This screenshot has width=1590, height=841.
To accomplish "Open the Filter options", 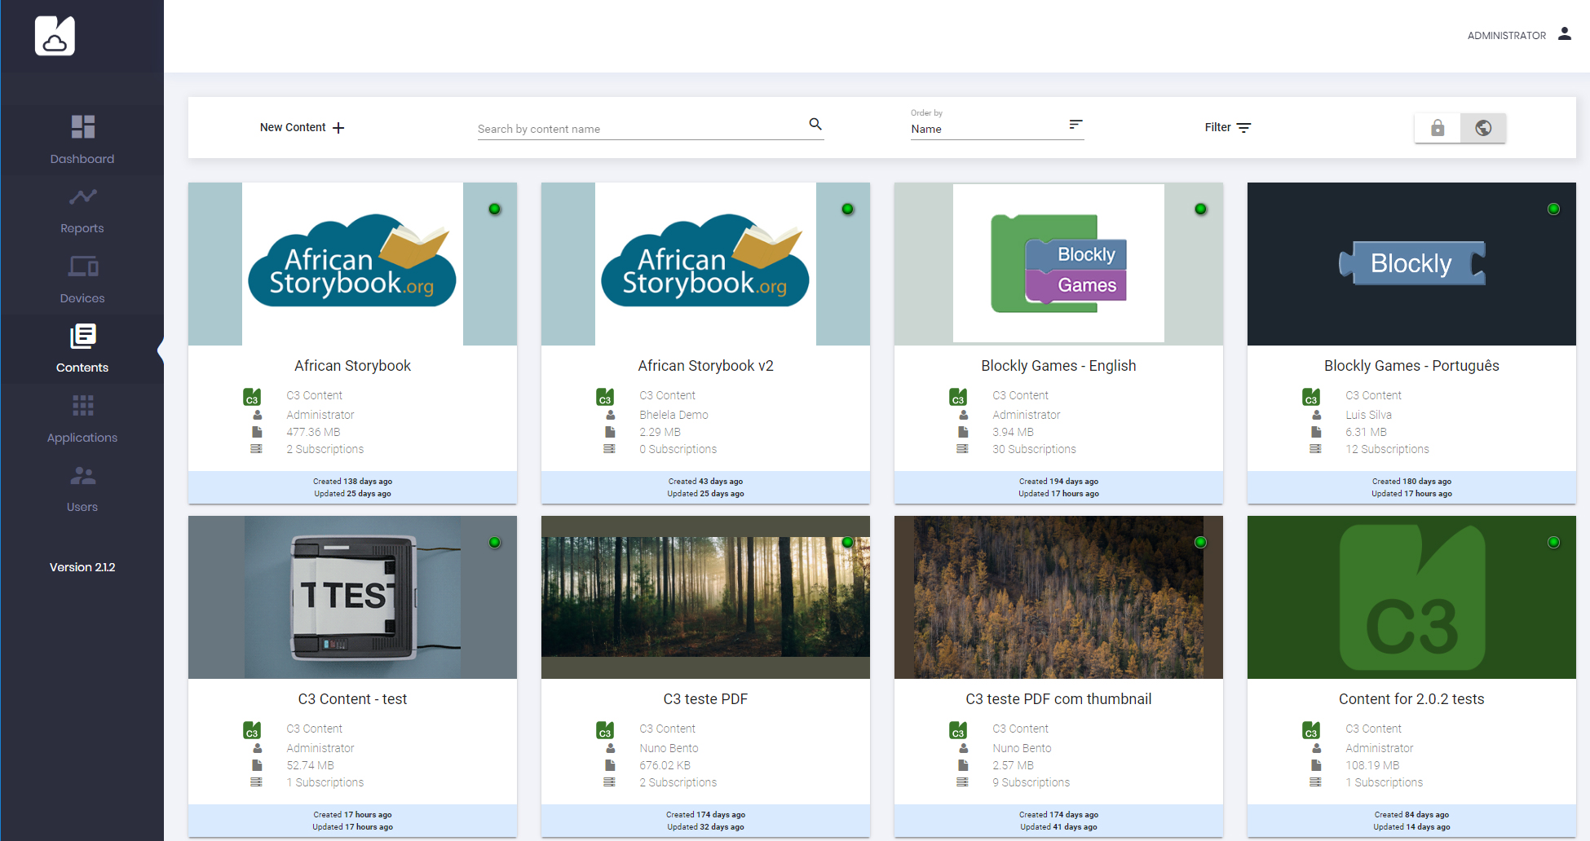I will tap(1227, 127).
